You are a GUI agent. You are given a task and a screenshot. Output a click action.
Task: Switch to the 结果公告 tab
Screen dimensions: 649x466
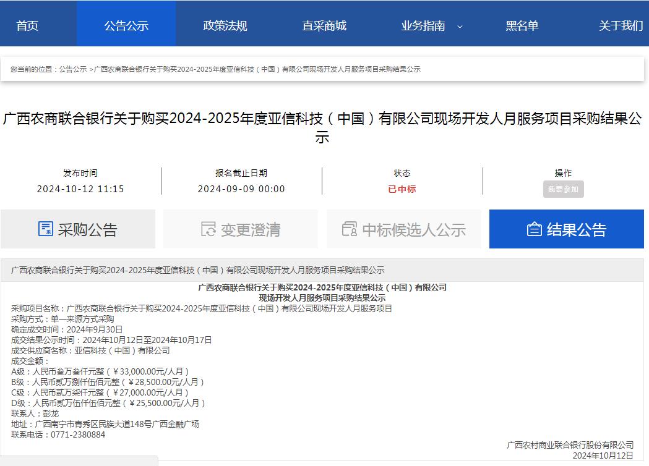pyautogui.click(x=567, y=229)
